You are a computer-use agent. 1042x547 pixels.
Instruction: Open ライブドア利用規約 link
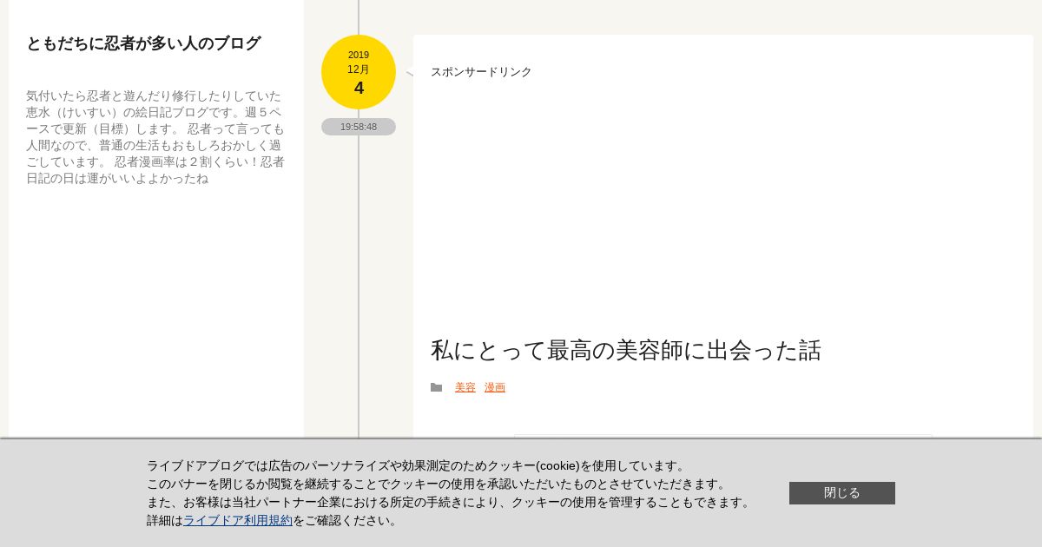[x=238, y=520]
